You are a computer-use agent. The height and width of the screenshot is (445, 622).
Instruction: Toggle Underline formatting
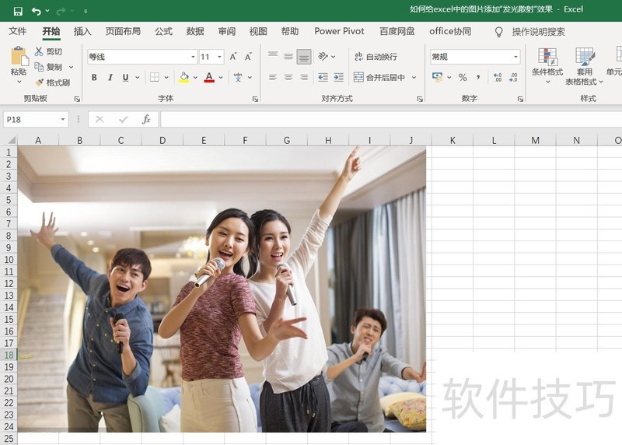click(125, 78)
